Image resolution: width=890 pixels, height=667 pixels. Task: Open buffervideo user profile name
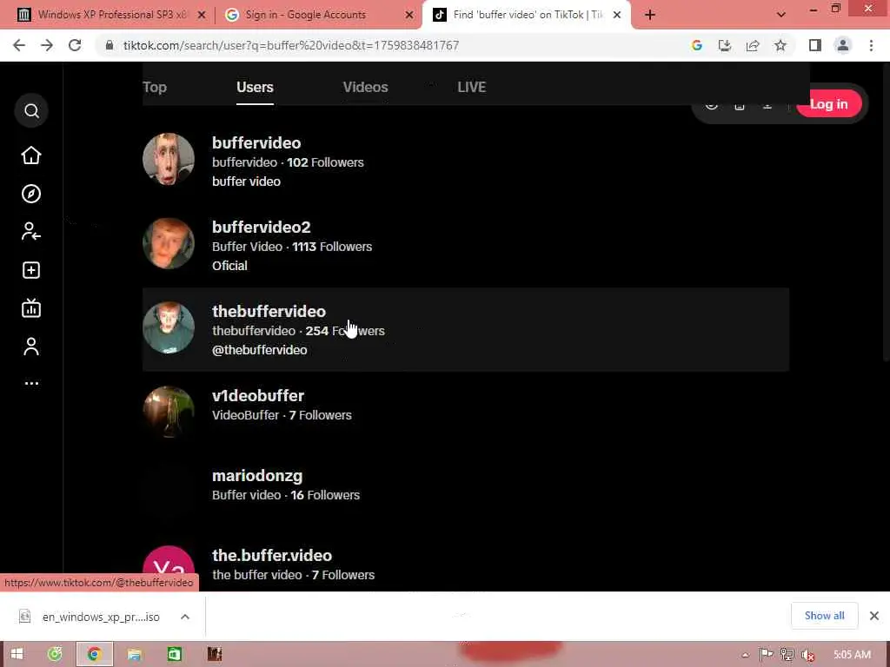click(x=256, y=143)
